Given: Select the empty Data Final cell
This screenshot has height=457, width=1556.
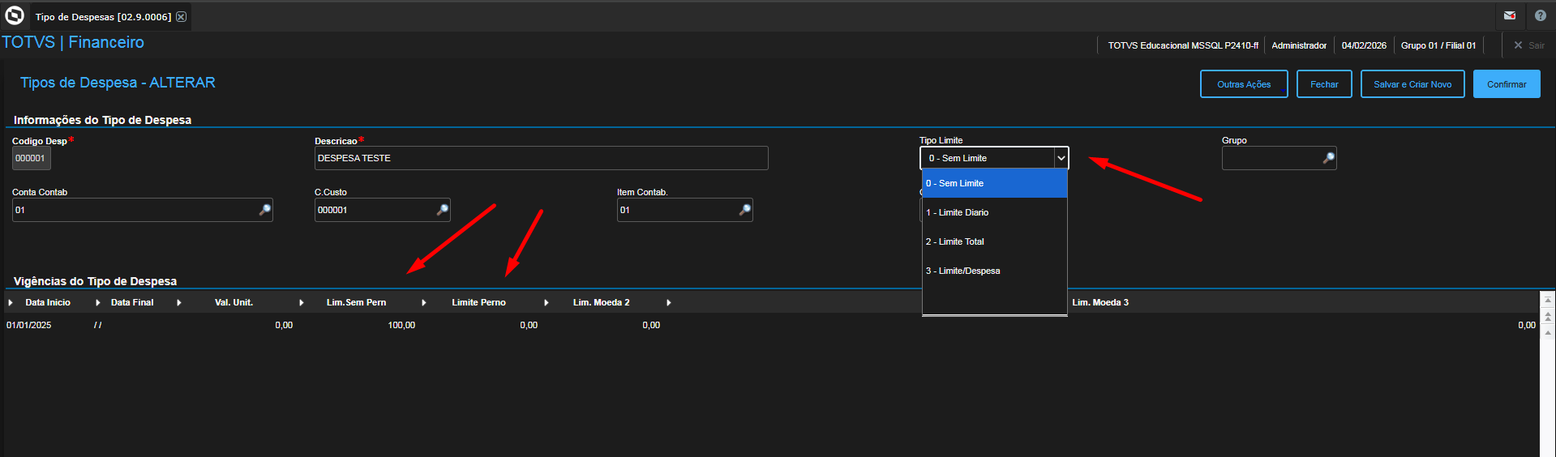Looking at the screenshot, I should pos(97,325).
